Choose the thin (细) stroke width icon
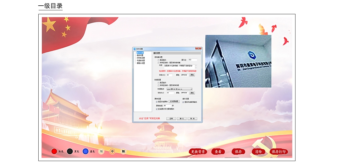Screen dimensions: 337x165 point(102,151)
